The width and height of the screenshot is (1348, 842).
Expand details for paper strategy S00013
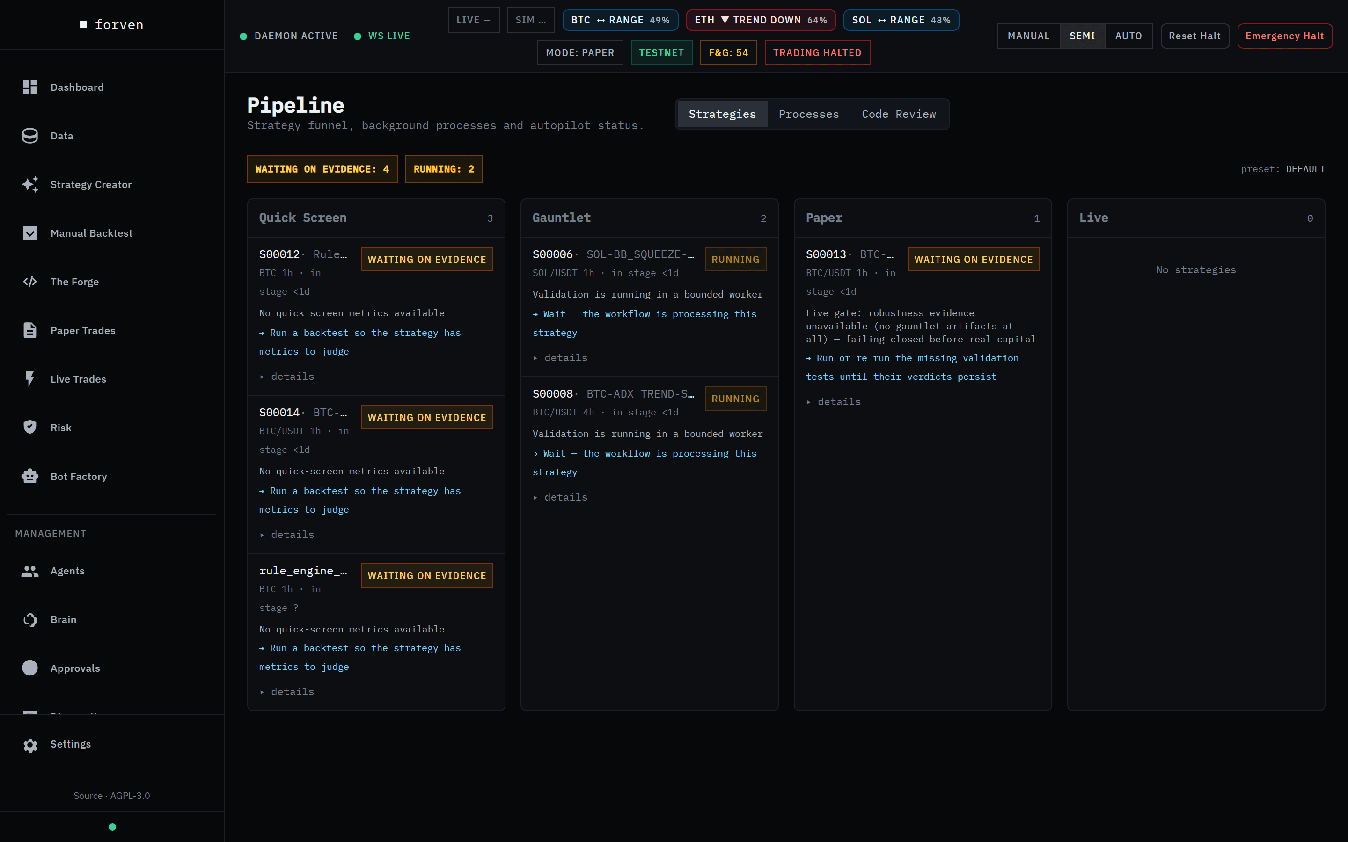(833, 401)
